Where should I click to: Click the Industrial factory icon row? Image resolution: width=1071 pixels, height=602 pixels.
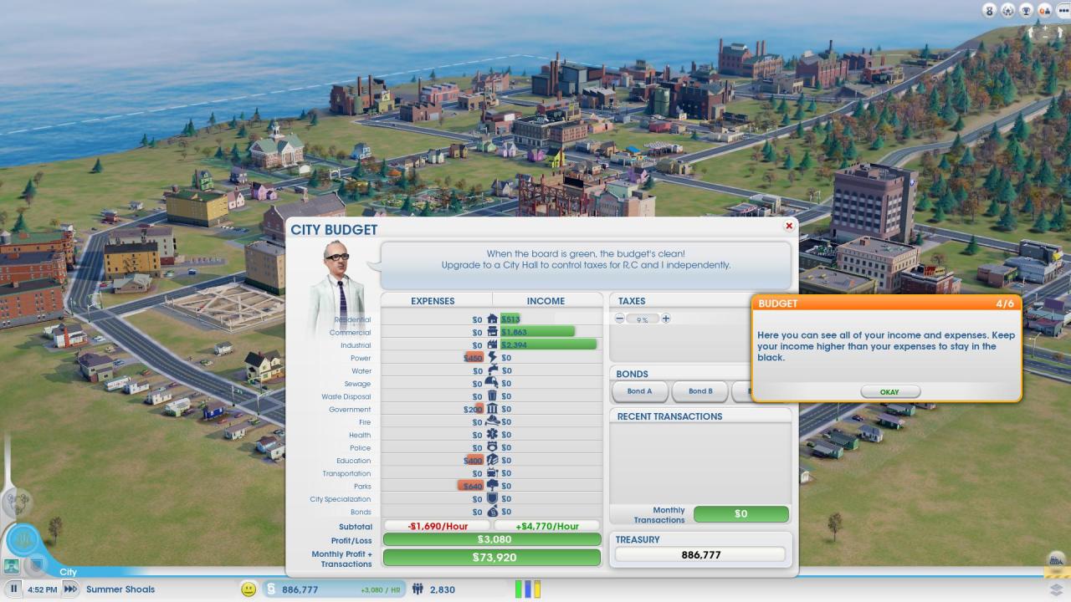(x=492, y=344)
